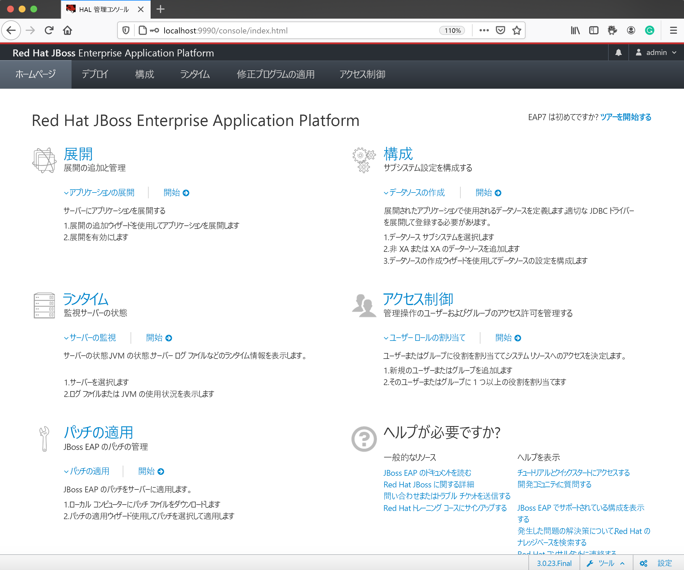Open the ランタイム section heading link
This screenshot has width=684, height=570.
pos(86,299)
